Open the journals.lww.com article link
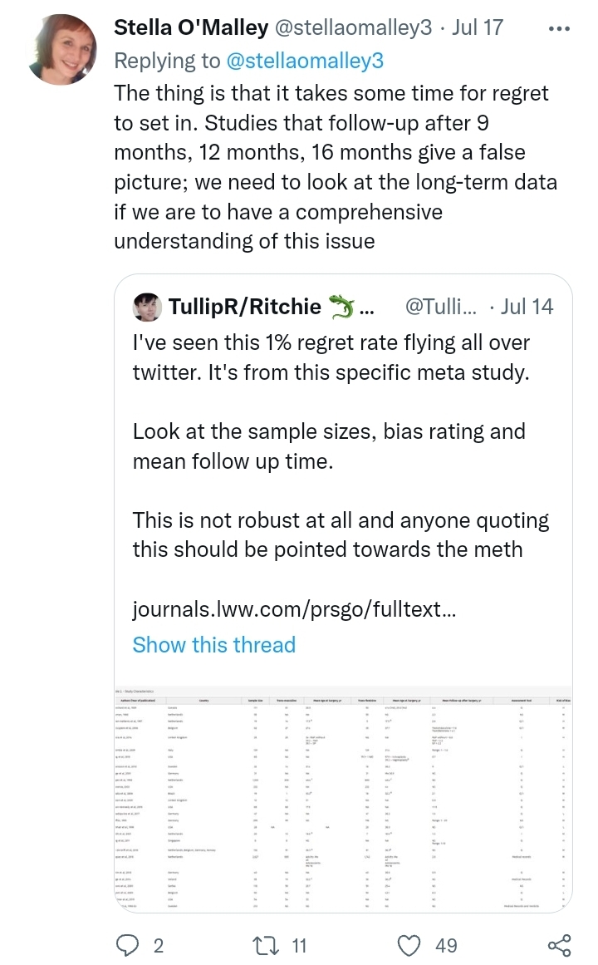Viewport: 598px width, 965px height. click(294, 611)
